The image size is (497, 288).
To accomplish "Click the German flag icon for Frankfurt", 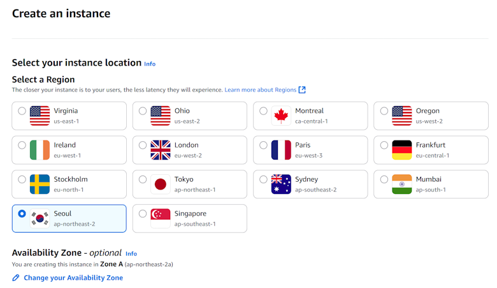I will click(x=402, y=149).
